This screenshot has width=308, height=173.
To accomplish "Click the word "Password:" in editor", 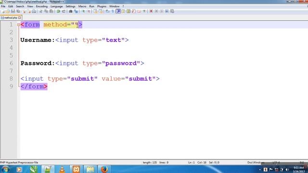I will point(38,63).
